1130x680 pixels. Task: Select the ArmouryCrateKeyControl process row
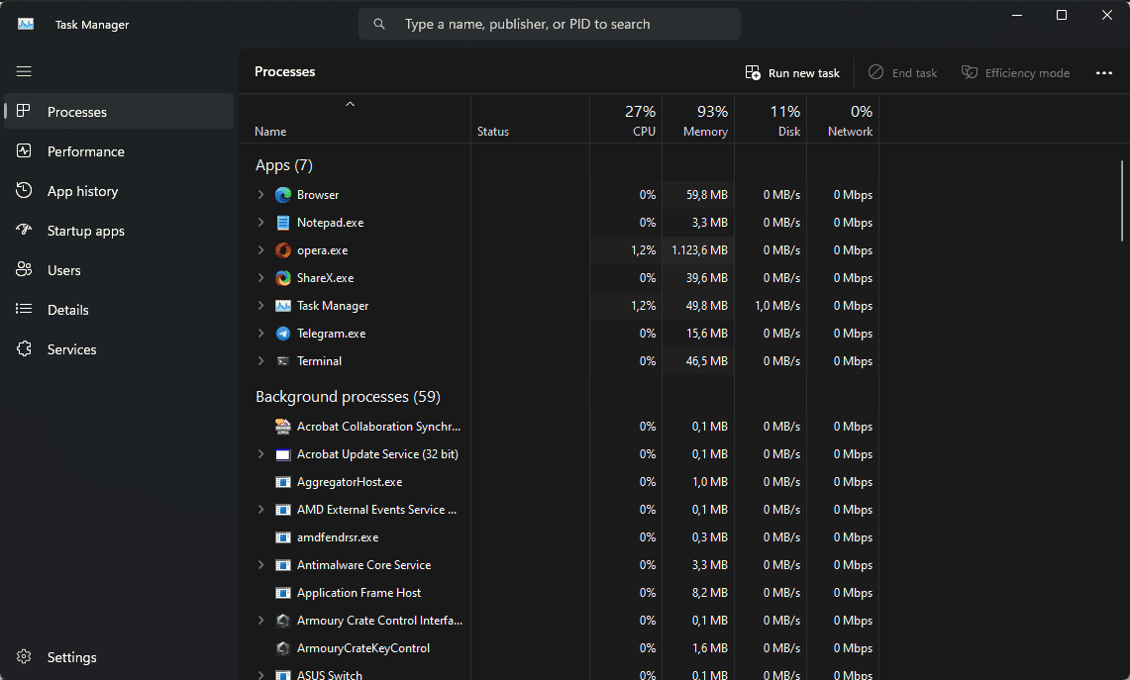560,648
